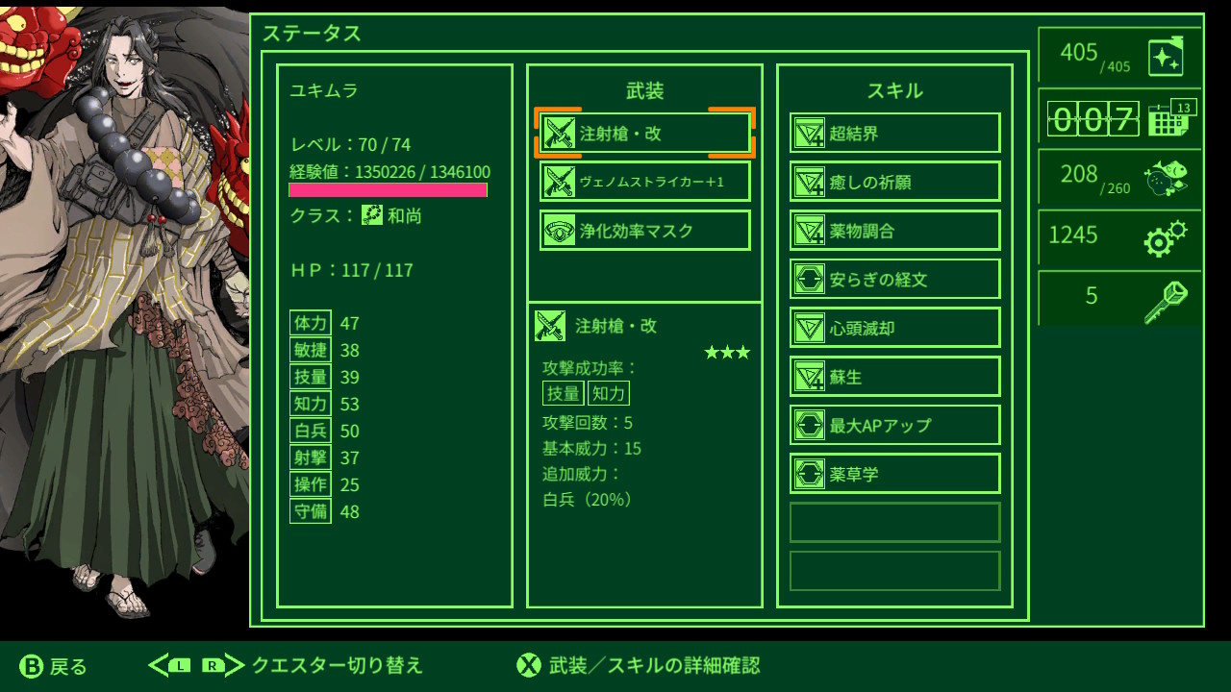Switch to previous quester with L arrow

point(171,665)
